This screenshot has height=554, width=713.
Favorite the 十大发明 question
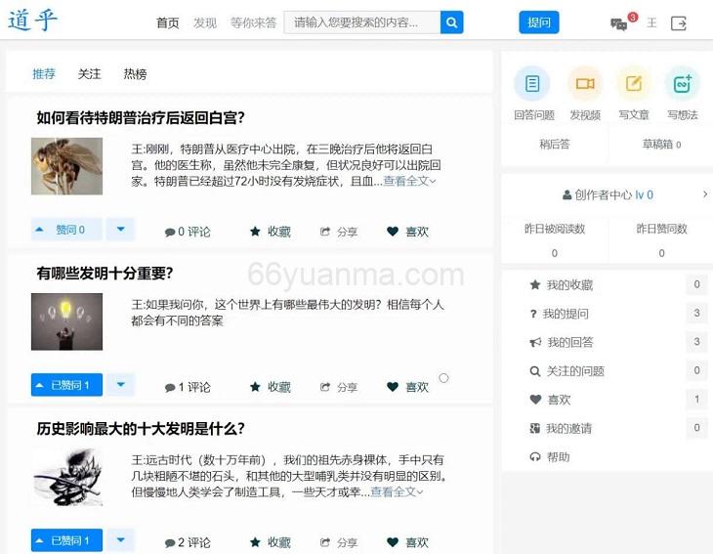tap(271, 542)
